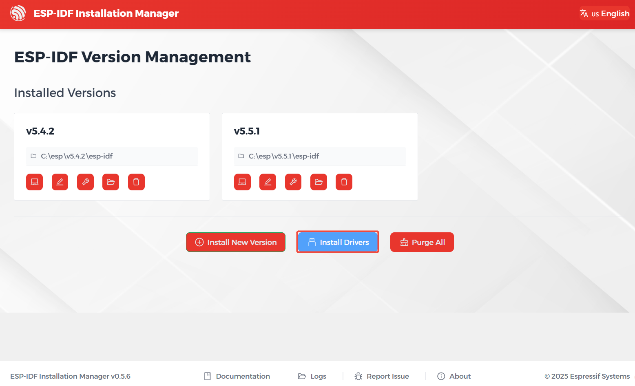Viewport: 635px width, 386px height.
Task: Click the rename pencil icon for v5.4.2
Action: tap(60, 182)
